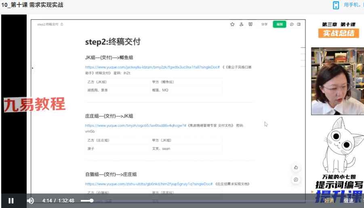Image resolution: width=364 pixels, height=208 pixels.
Task: Click the step2:终稿交付 breadcrumb title
Action: coord(48,24)
